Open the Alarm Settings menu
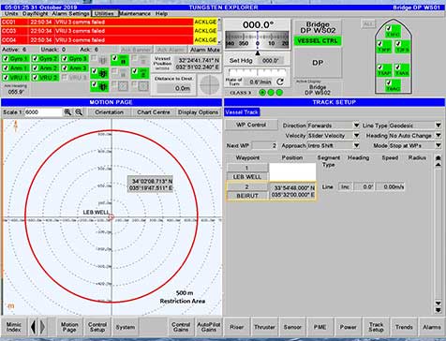Viewport: 446px width, 341px height. 70,14
